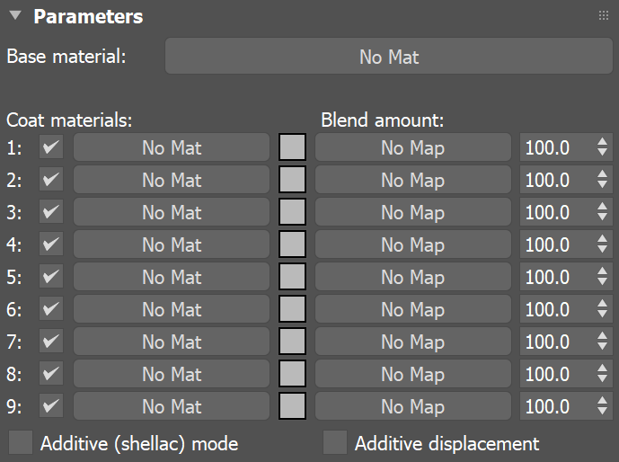619x462 pixels.
Task: Disable coat material 9 checkbox
Action: click(51, 406)
